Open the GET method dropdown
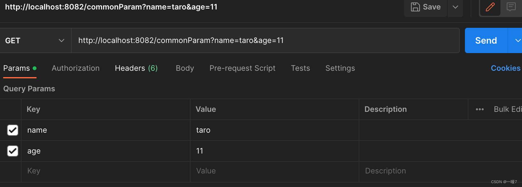Image resolution: width=522 pixels, height=187 pixels. click(35, 40)
